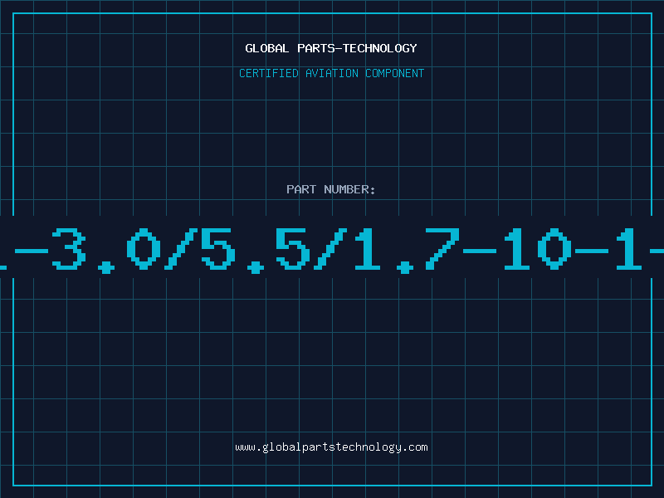Click the large part number string 3.0/5.5/1.7-10-1
Screen dimensions: 664x498
pos(332,251)
